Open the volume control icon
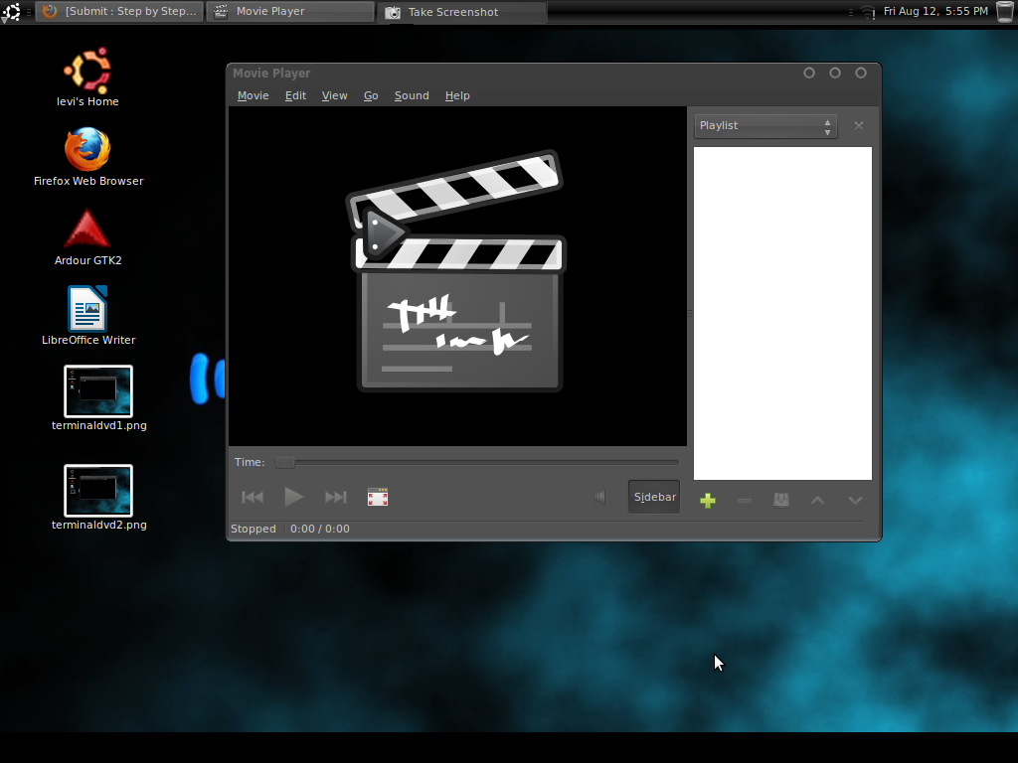 [600, 497]
